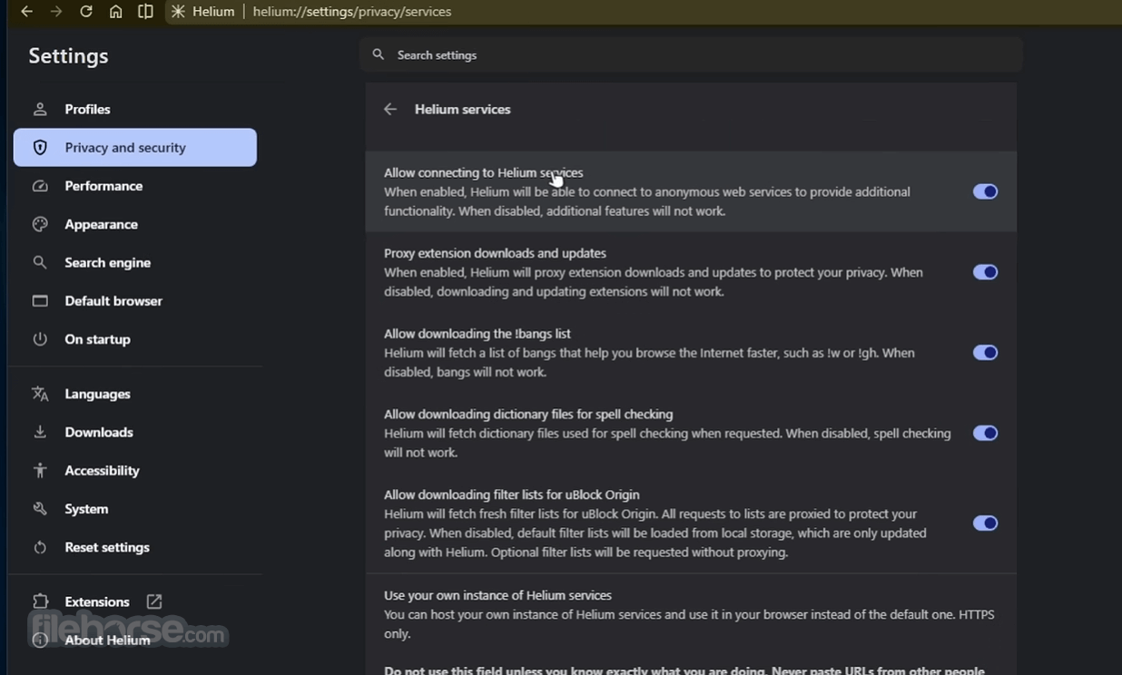Open Performance settings
Image resolution: width=1122 pixels, height=675 pixels.
[x=134, y=186]
